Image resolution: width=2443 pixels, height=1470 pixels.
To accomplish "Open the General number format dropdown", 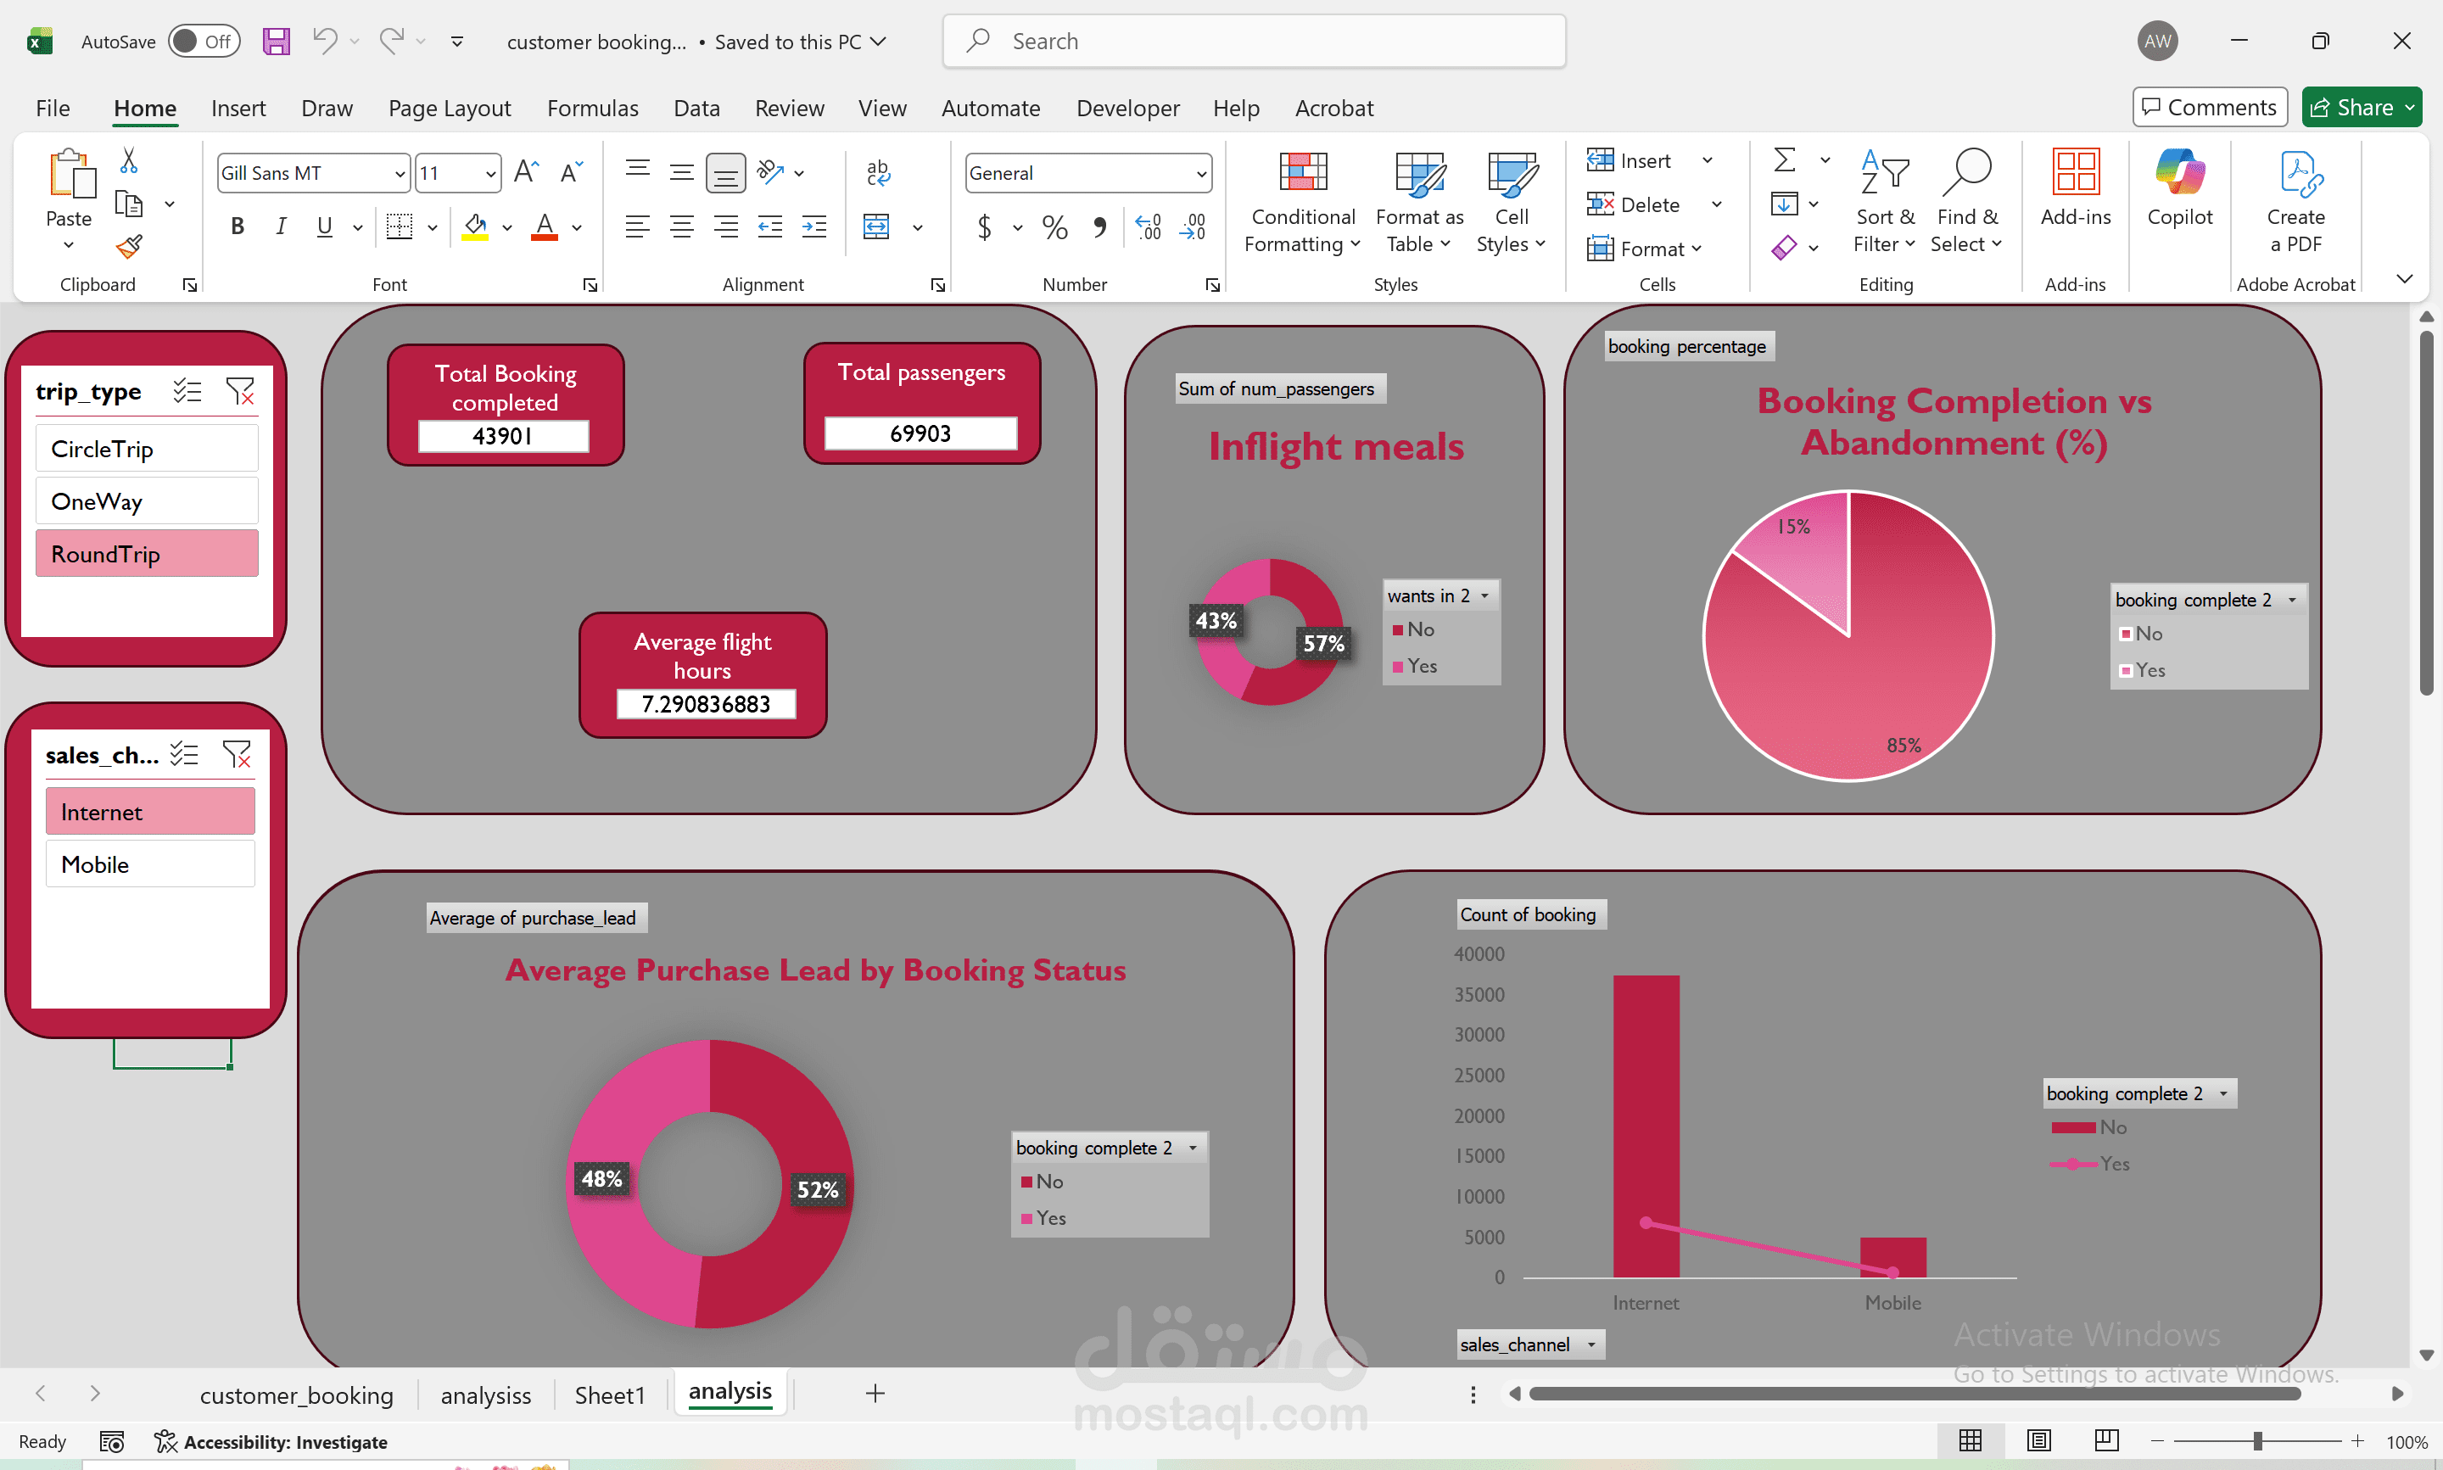I will 1200,173.
